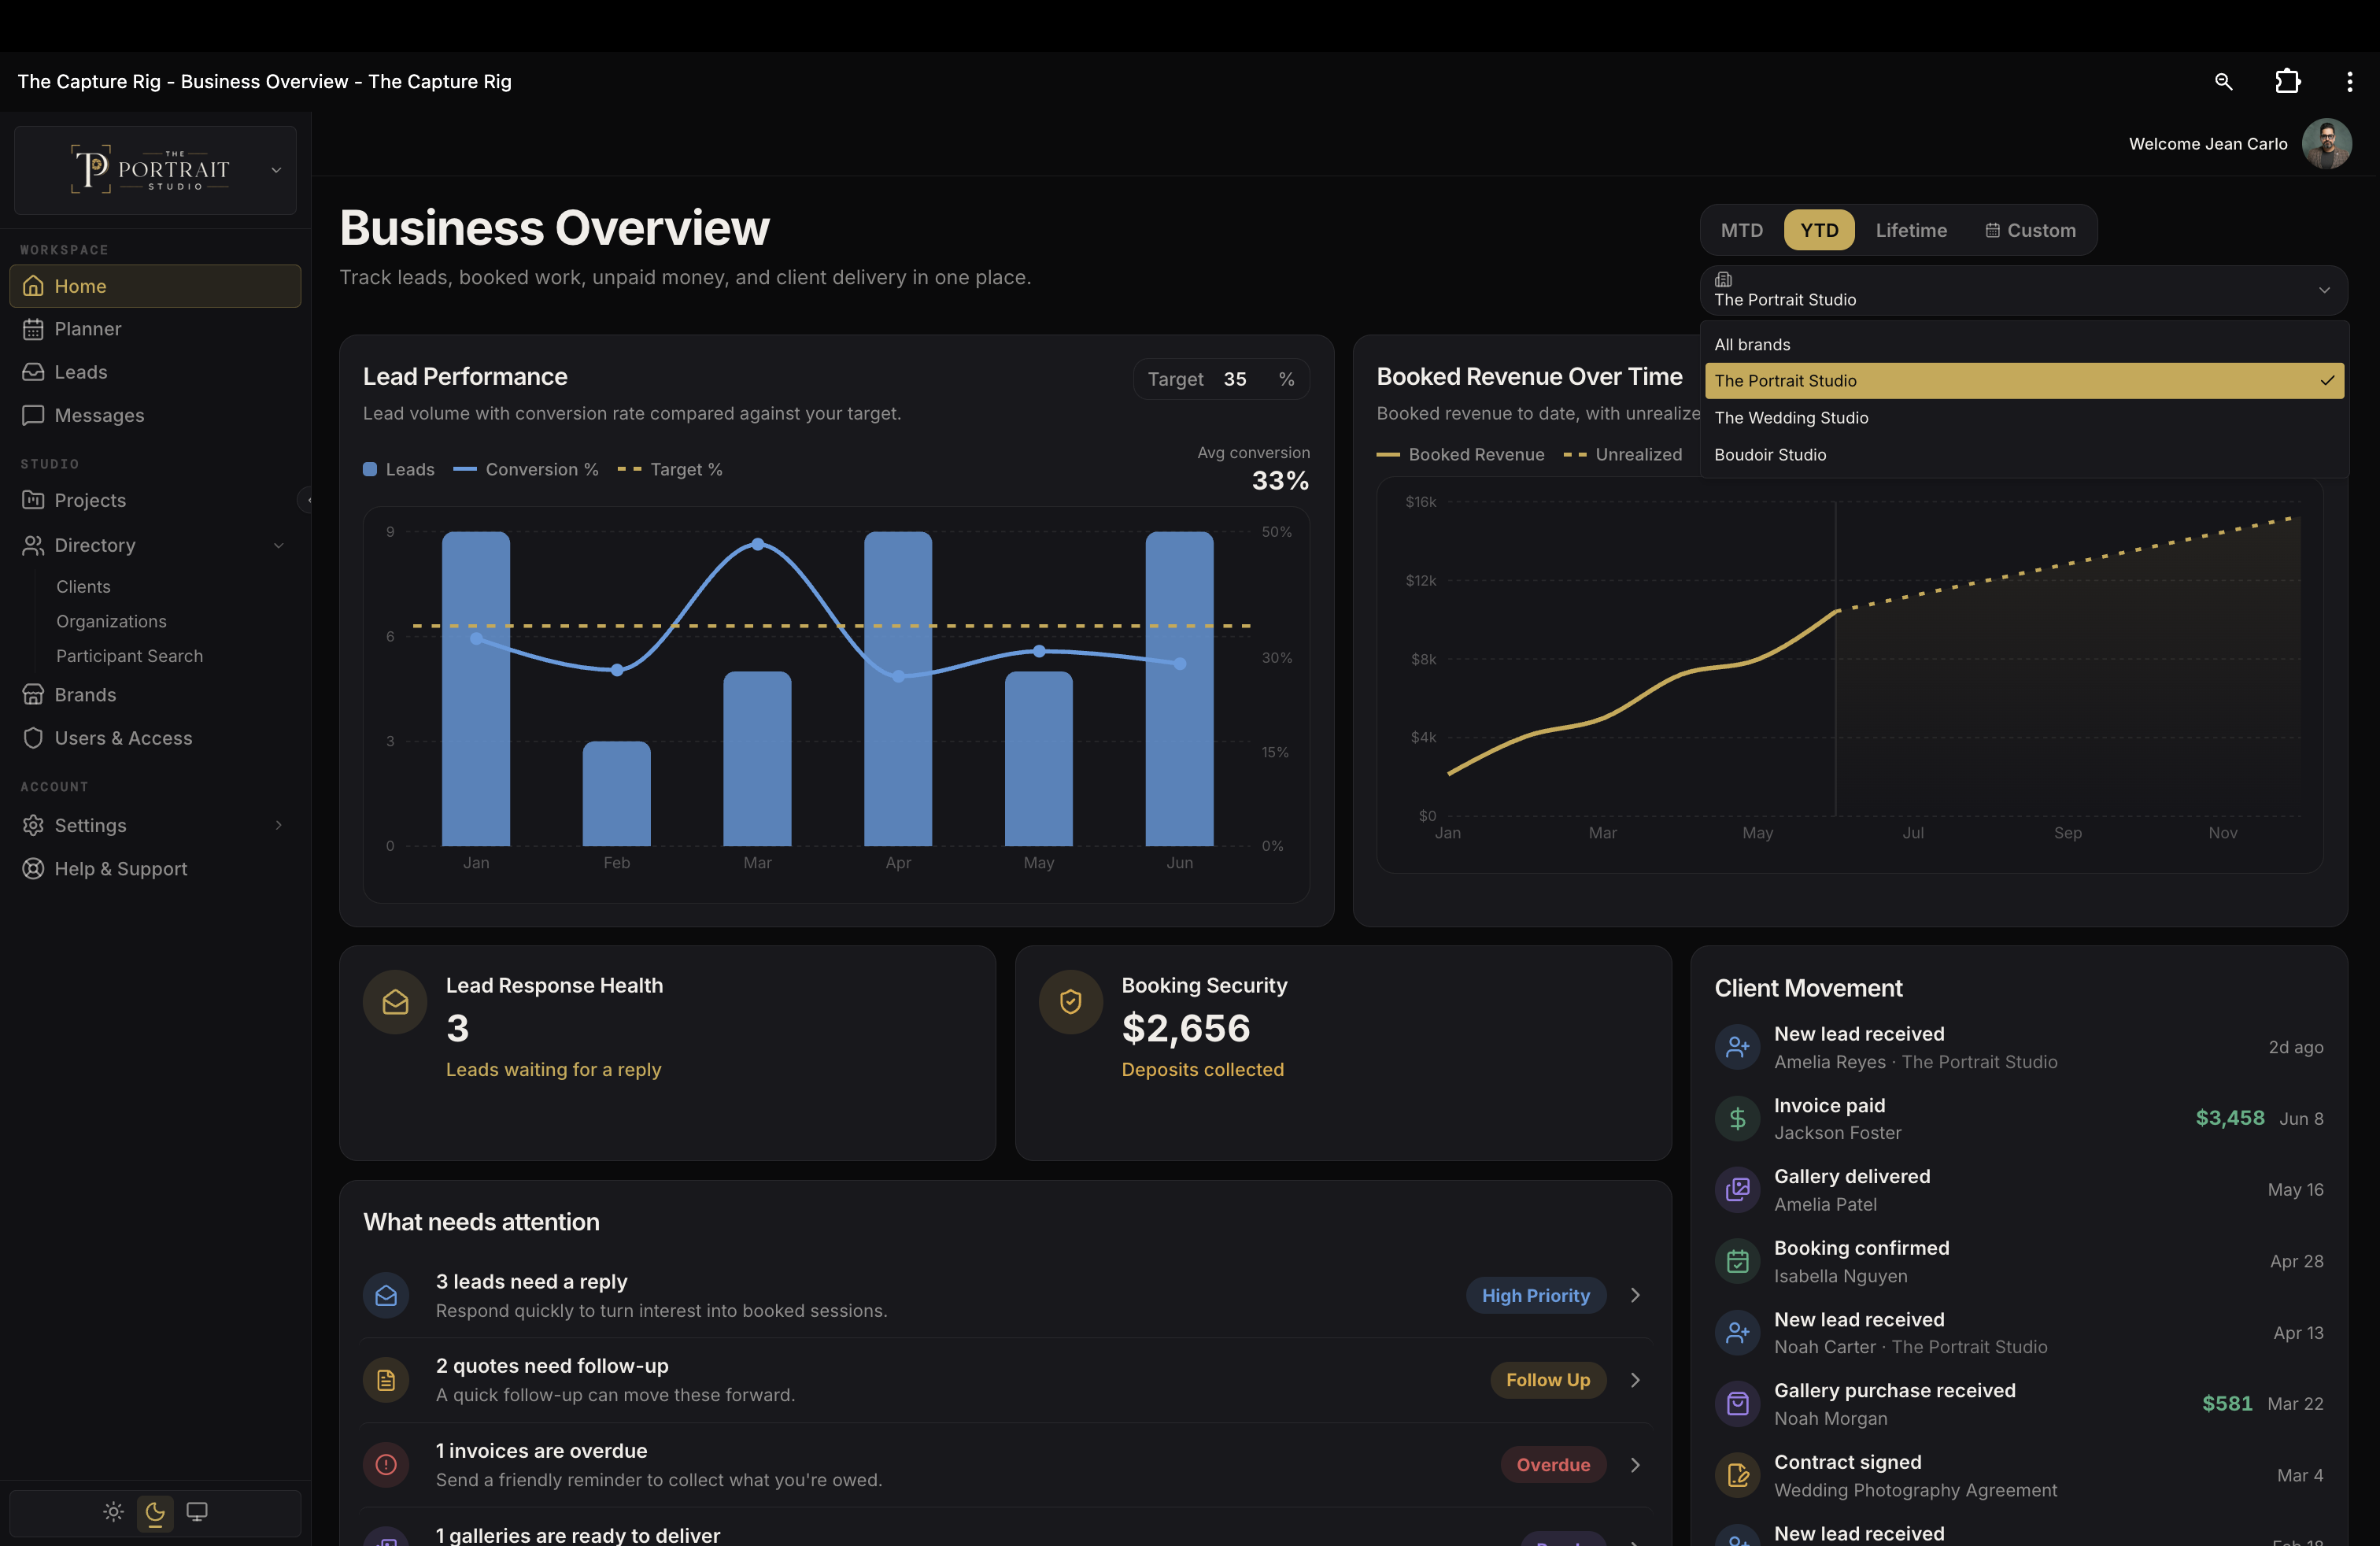The width and height of the screenshot is (2380, 1546).
Task: Collapse the Directory submenu chevron
Action: (279, 545)
